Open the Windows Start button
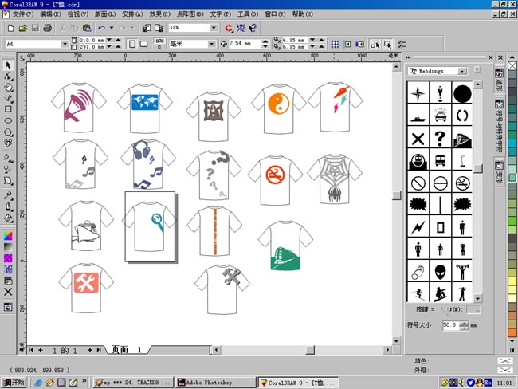 click(x=14, y=383)
